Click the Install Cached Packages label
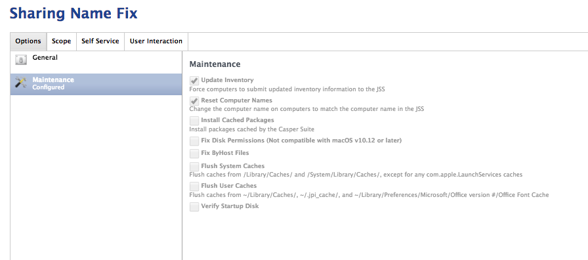Viewport: 588px width, 260px height. tap(238, 120)
